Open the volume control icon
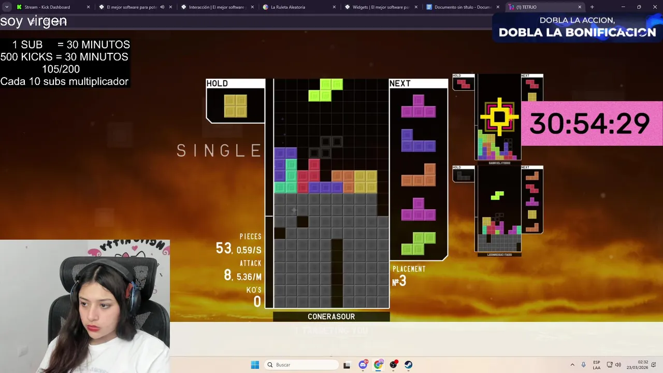This screenshot has width=663, height=373. pyautogui.click(x=618, y=365)
